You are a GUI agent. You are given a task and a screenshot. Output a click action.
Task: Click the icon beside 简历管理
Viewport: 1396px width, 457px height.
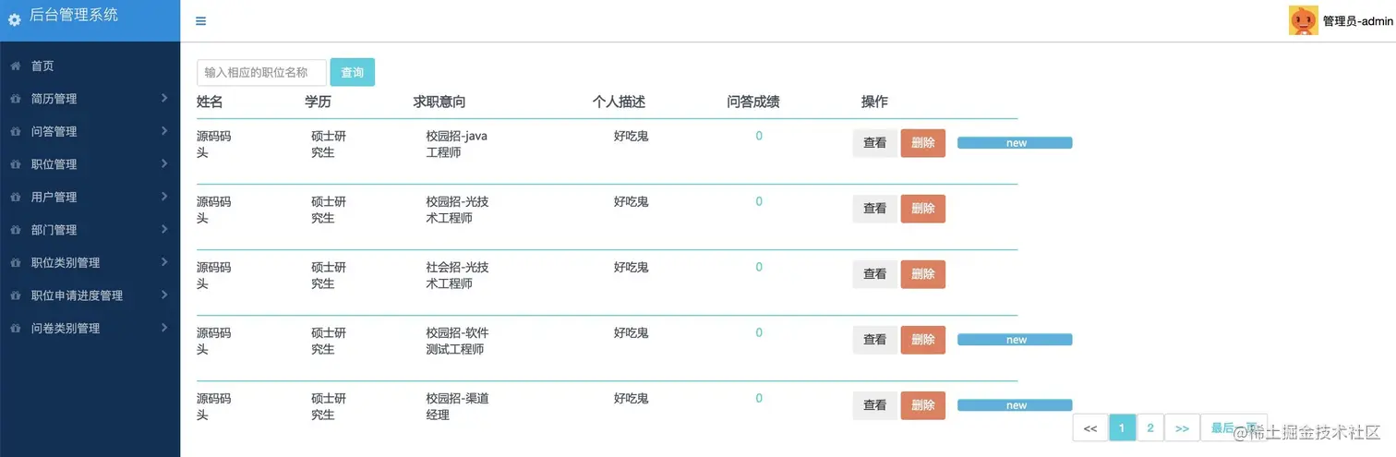tap(15, 99)
